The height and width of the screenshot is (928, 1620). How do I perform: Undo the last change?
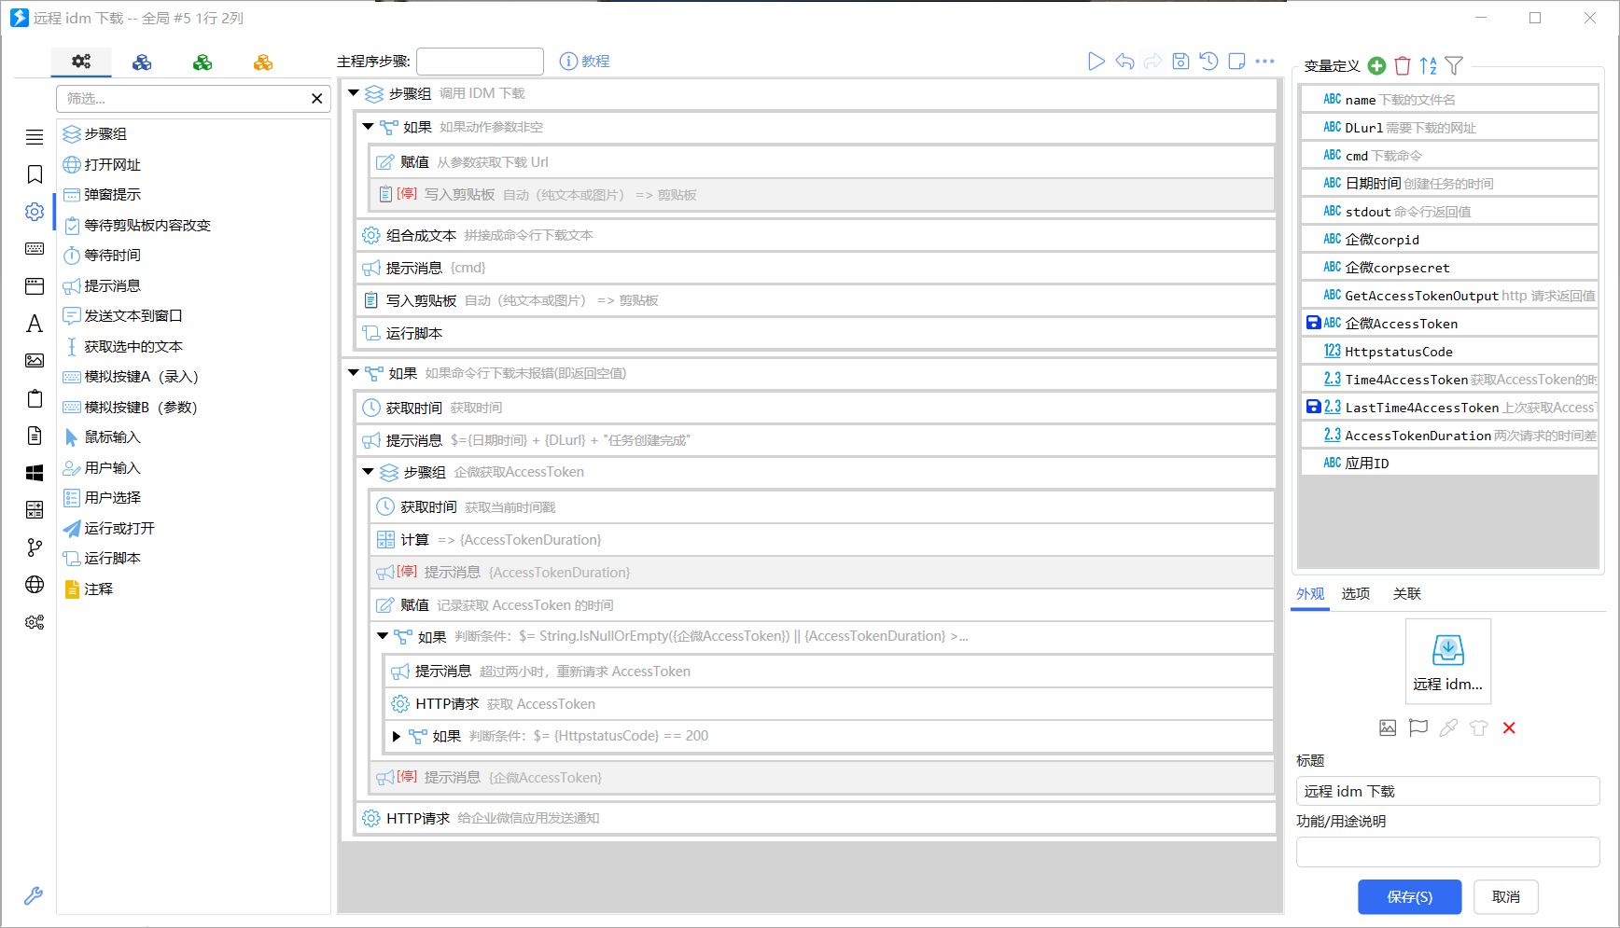coord(1124,62)
